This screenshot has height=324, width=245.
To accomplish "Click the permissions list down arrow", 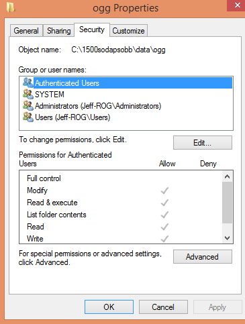I will coord(228,238).
